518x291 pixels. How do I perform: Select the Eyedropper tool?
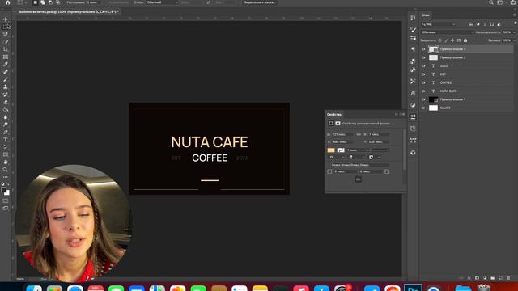pyautogui.click(x=6, y=65)
